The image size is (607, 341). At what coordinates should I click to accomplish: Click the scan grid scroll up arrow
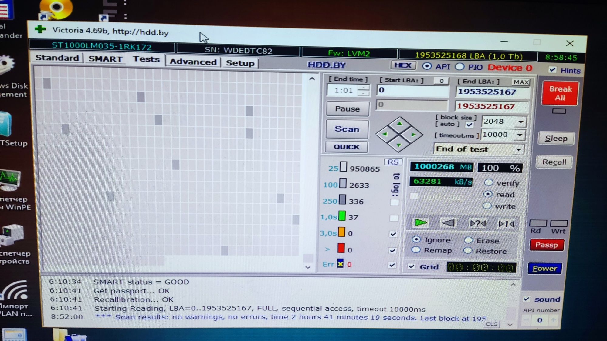[x=312, y=79]
